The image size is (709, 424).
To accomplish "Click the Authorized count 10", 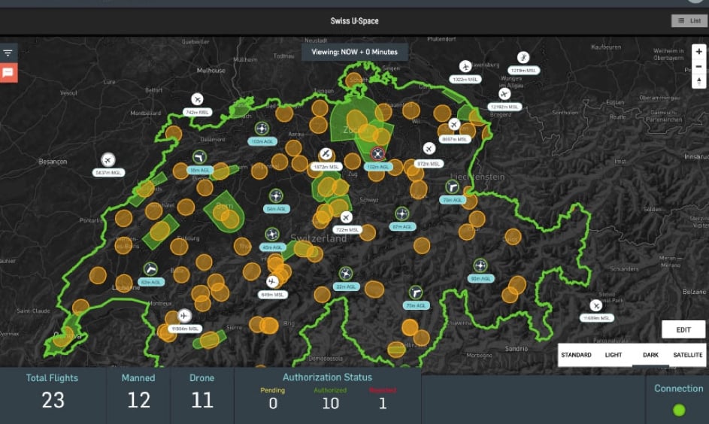I will point(331,403).
